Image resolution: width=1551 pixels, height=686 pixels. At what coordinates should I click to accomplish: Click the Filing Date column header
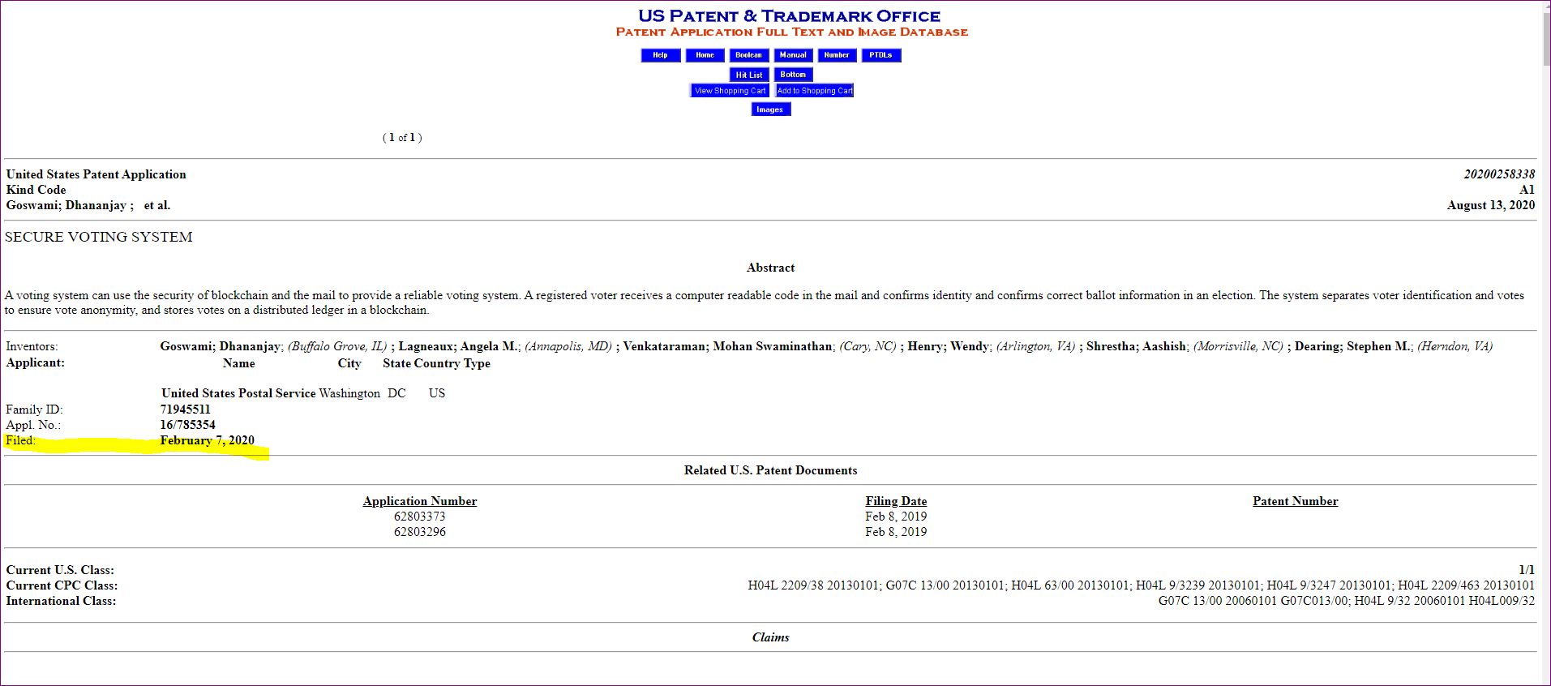coord(896,501)
